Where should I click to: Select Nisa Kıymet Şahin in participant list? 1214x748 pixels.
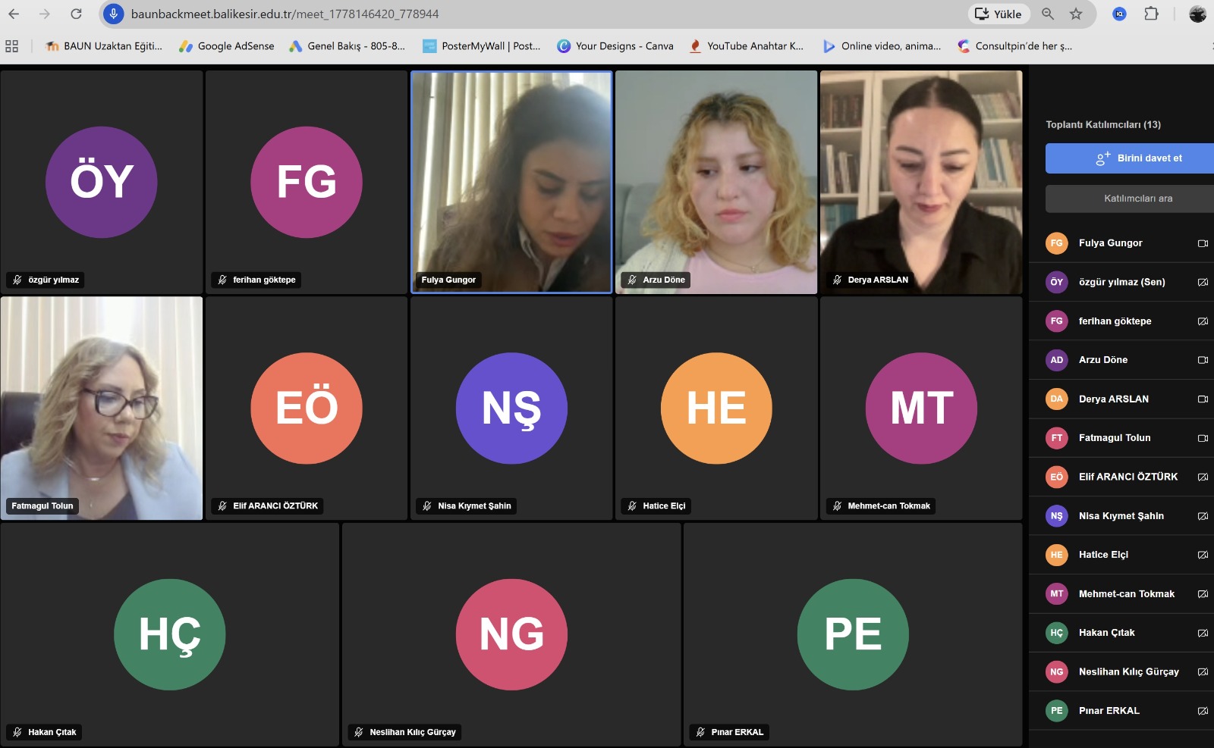(x=1121, y=516)
